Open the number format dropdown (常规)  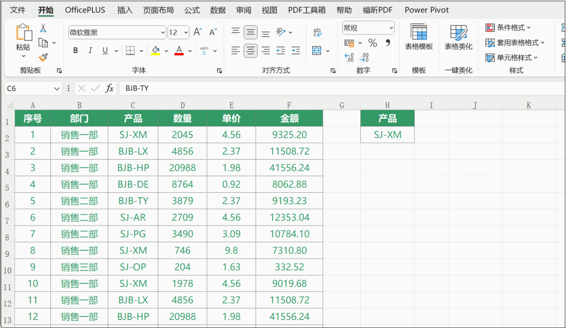(x=391, y=28)
